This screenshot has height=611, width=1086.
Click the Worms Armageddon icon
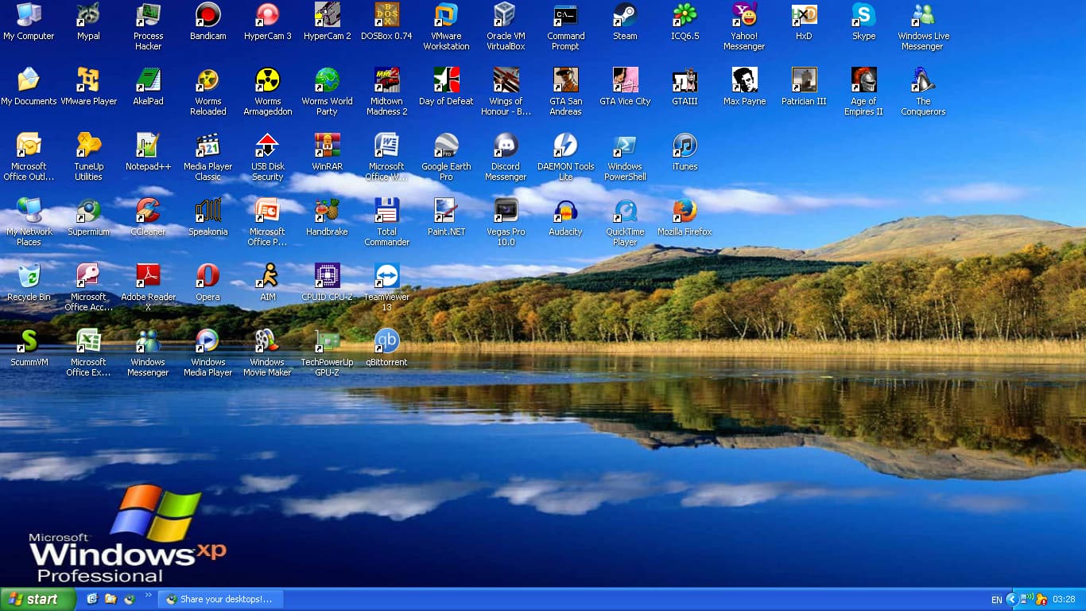pyautogui.click(x=267, y=80)
